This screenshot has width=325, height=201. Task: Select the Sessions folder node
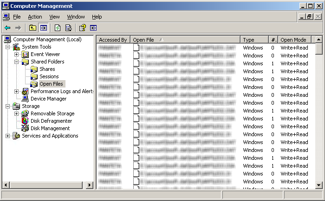tap(49, 76)
